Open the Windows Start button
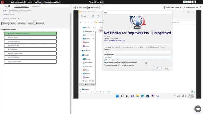The height and width of the screenshot is (114, 203). coord(117,96)
